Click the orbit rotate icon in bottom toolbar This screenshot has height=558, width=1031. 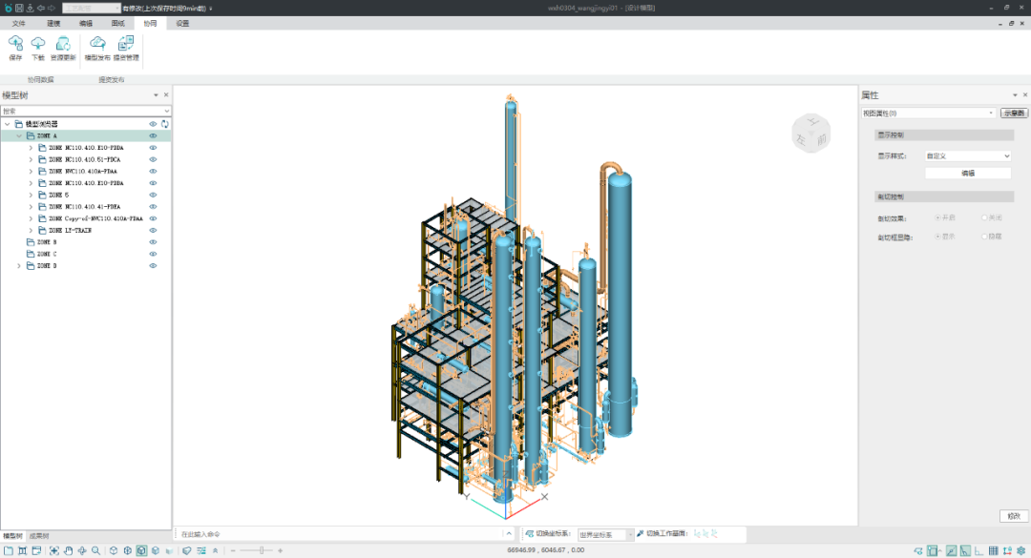(82, 550)
